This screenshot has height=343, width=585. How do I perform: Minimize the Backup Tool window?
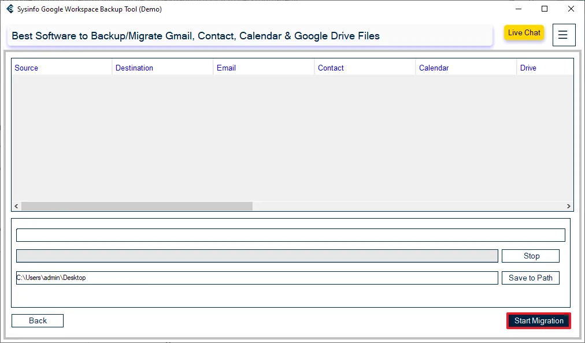click(x=517, y=9)
